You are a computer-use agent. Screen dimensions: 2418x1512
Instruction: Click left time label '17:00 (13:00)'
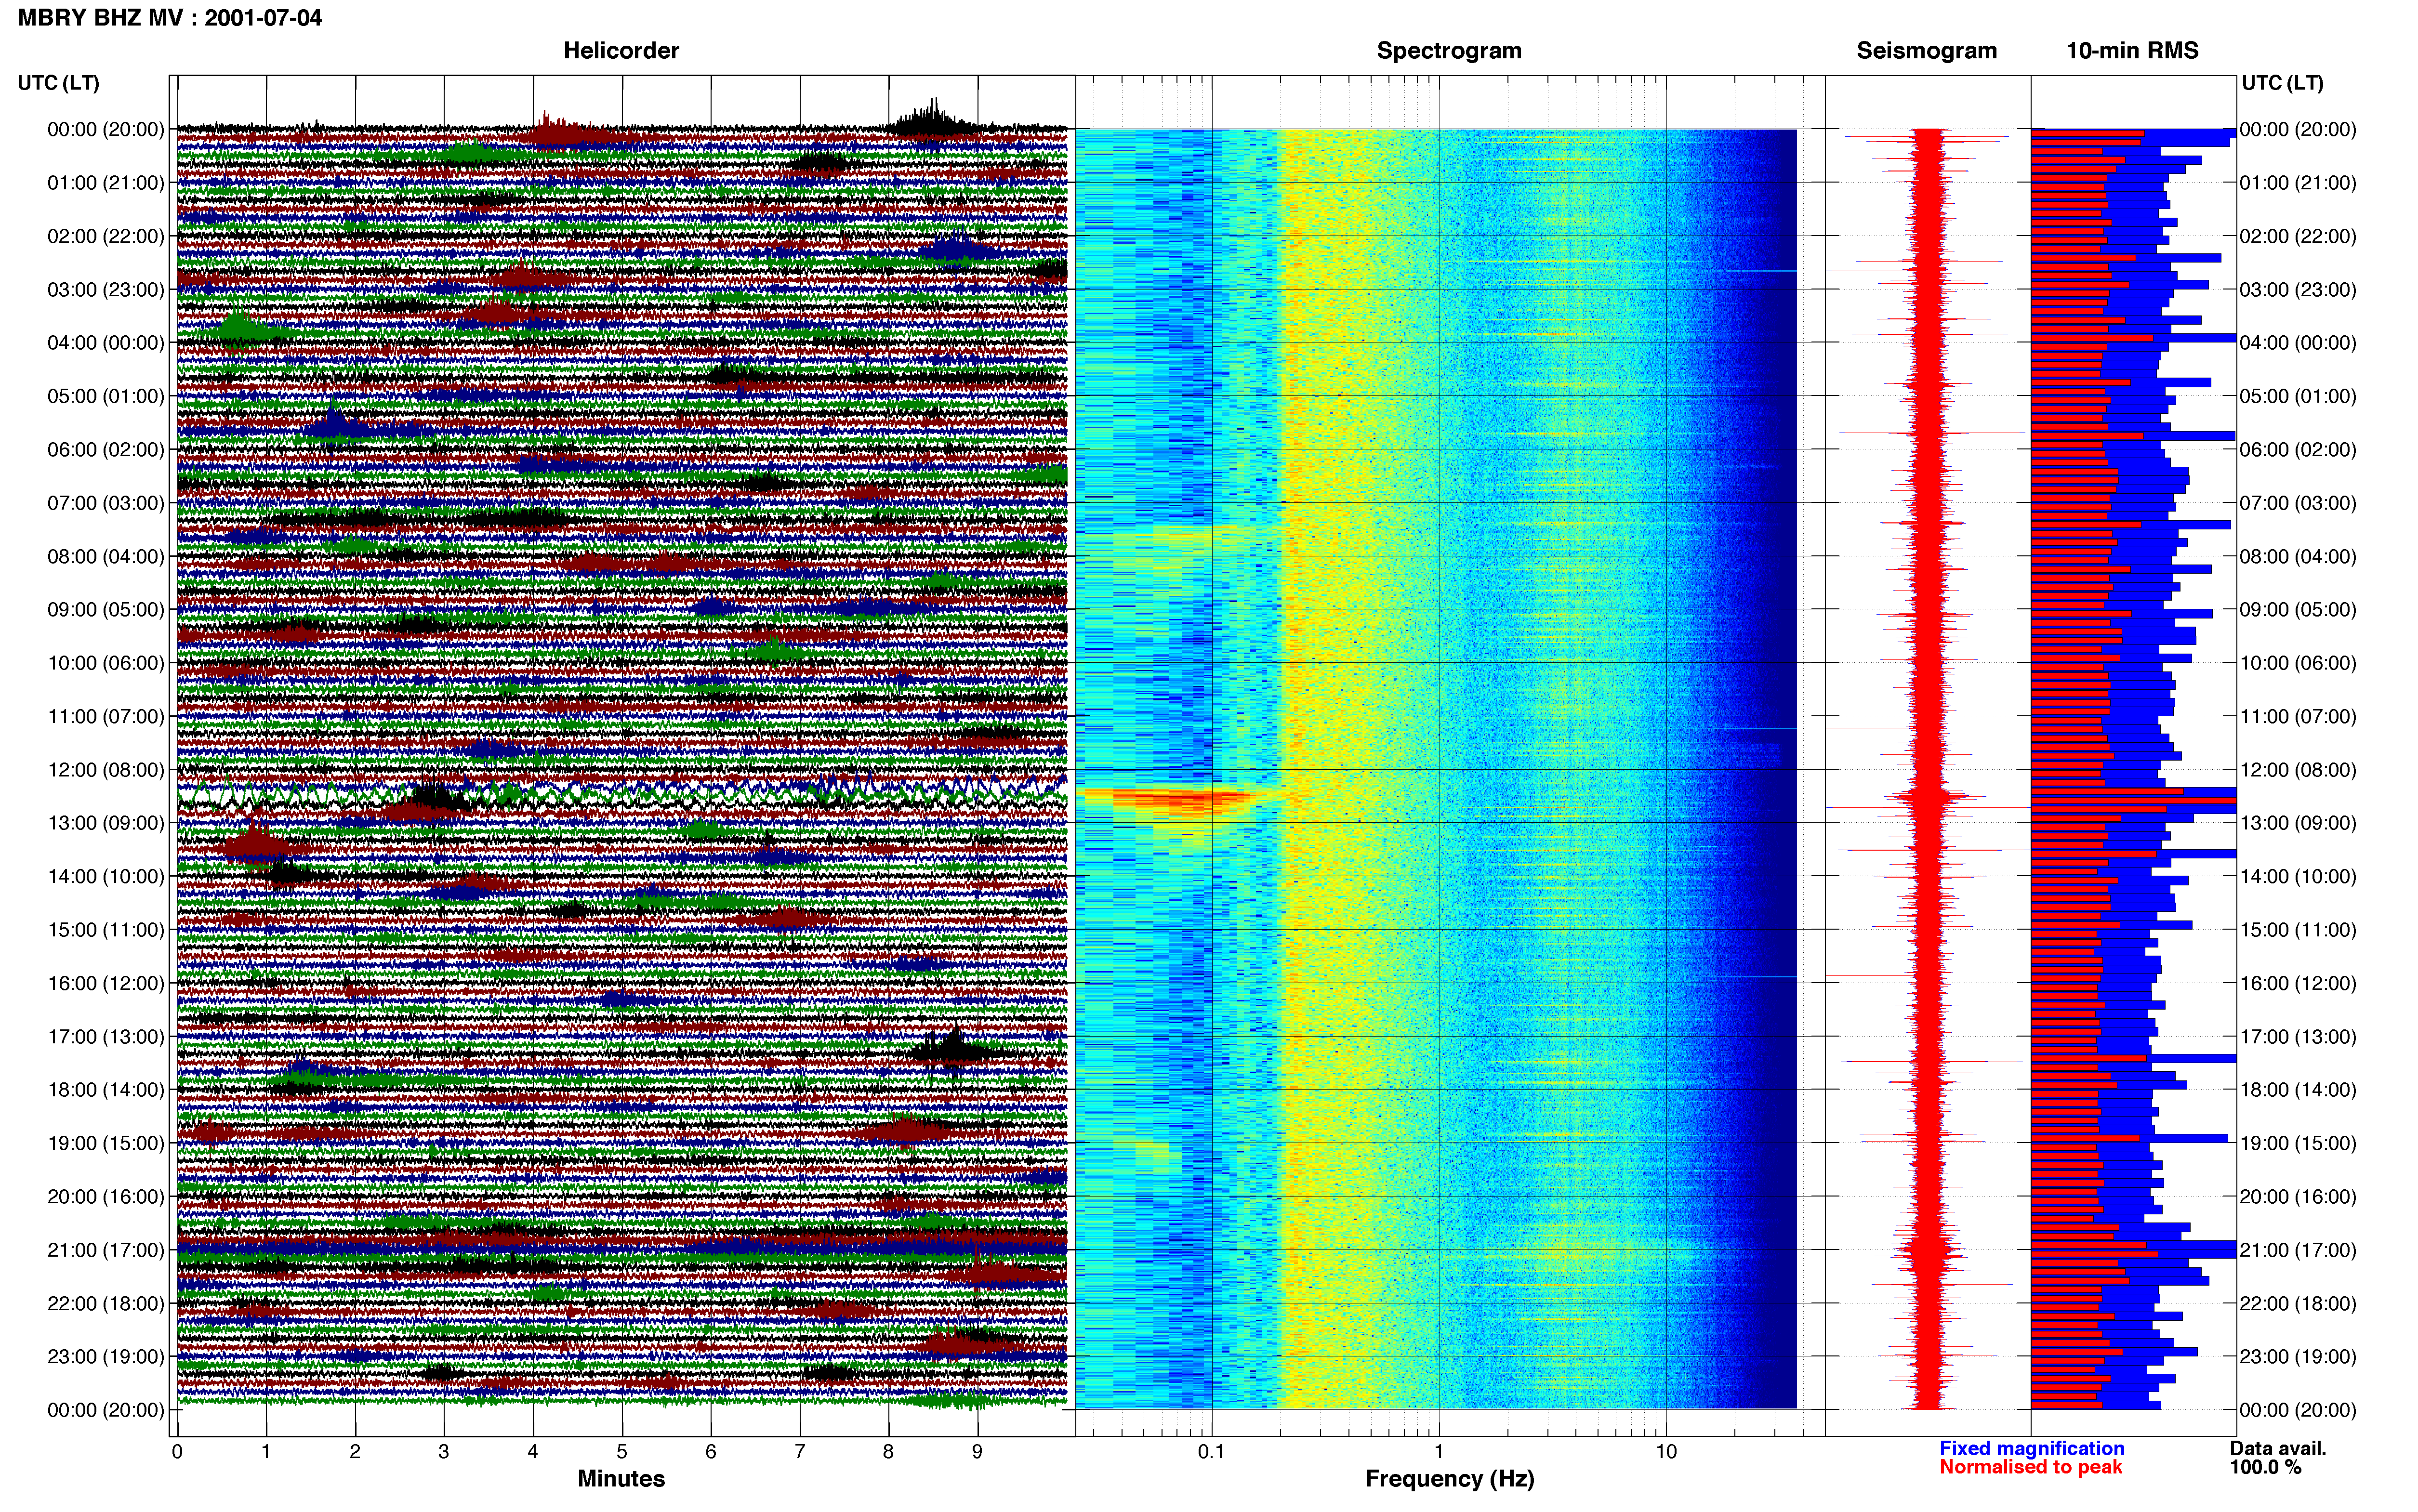[x=106, y=1036]
